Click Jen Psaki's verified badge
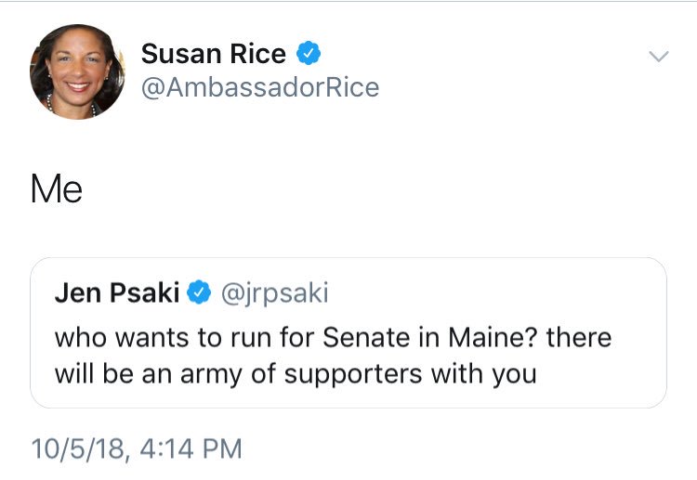The height and width of the screenshot is (480, 697). tap(199, 292)
